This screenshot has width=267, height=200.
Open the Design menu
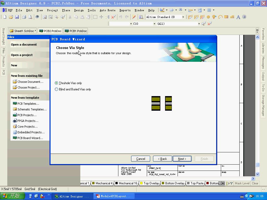[x=79, y=10]
